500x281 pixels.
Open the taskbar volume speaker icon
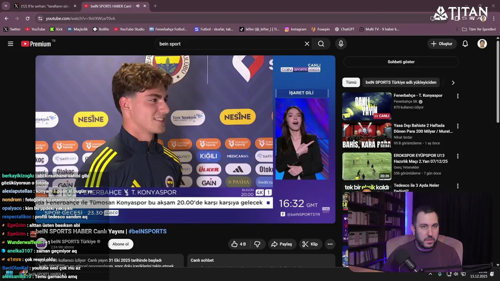[456, 274]
